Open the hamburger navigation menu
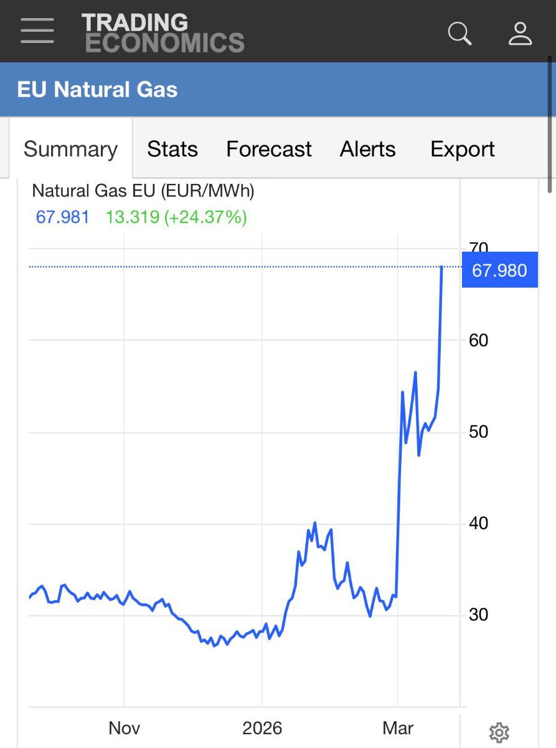Viewport: 556px width, 748px height. (x=37, y=31)
